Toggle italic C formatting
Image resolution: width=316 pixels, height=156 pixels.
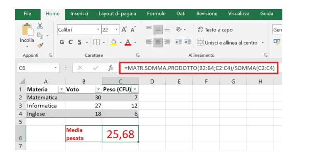(x=70, y=42)
